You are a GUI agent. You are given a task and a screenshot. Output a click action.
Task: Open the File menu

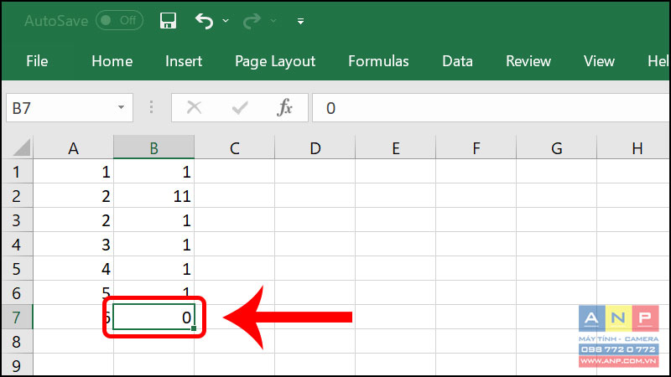pyautogui.click(x=37, y=61)
